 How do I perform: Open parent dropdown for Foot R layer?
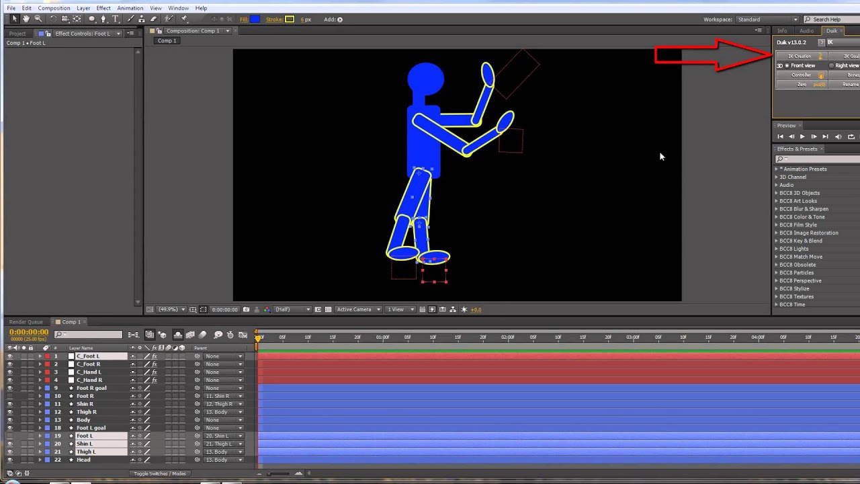[x=224, y=396]
